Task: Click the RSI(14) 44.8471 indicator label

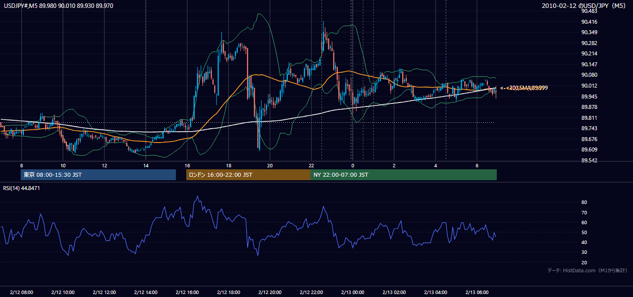Action: [22, 188]
